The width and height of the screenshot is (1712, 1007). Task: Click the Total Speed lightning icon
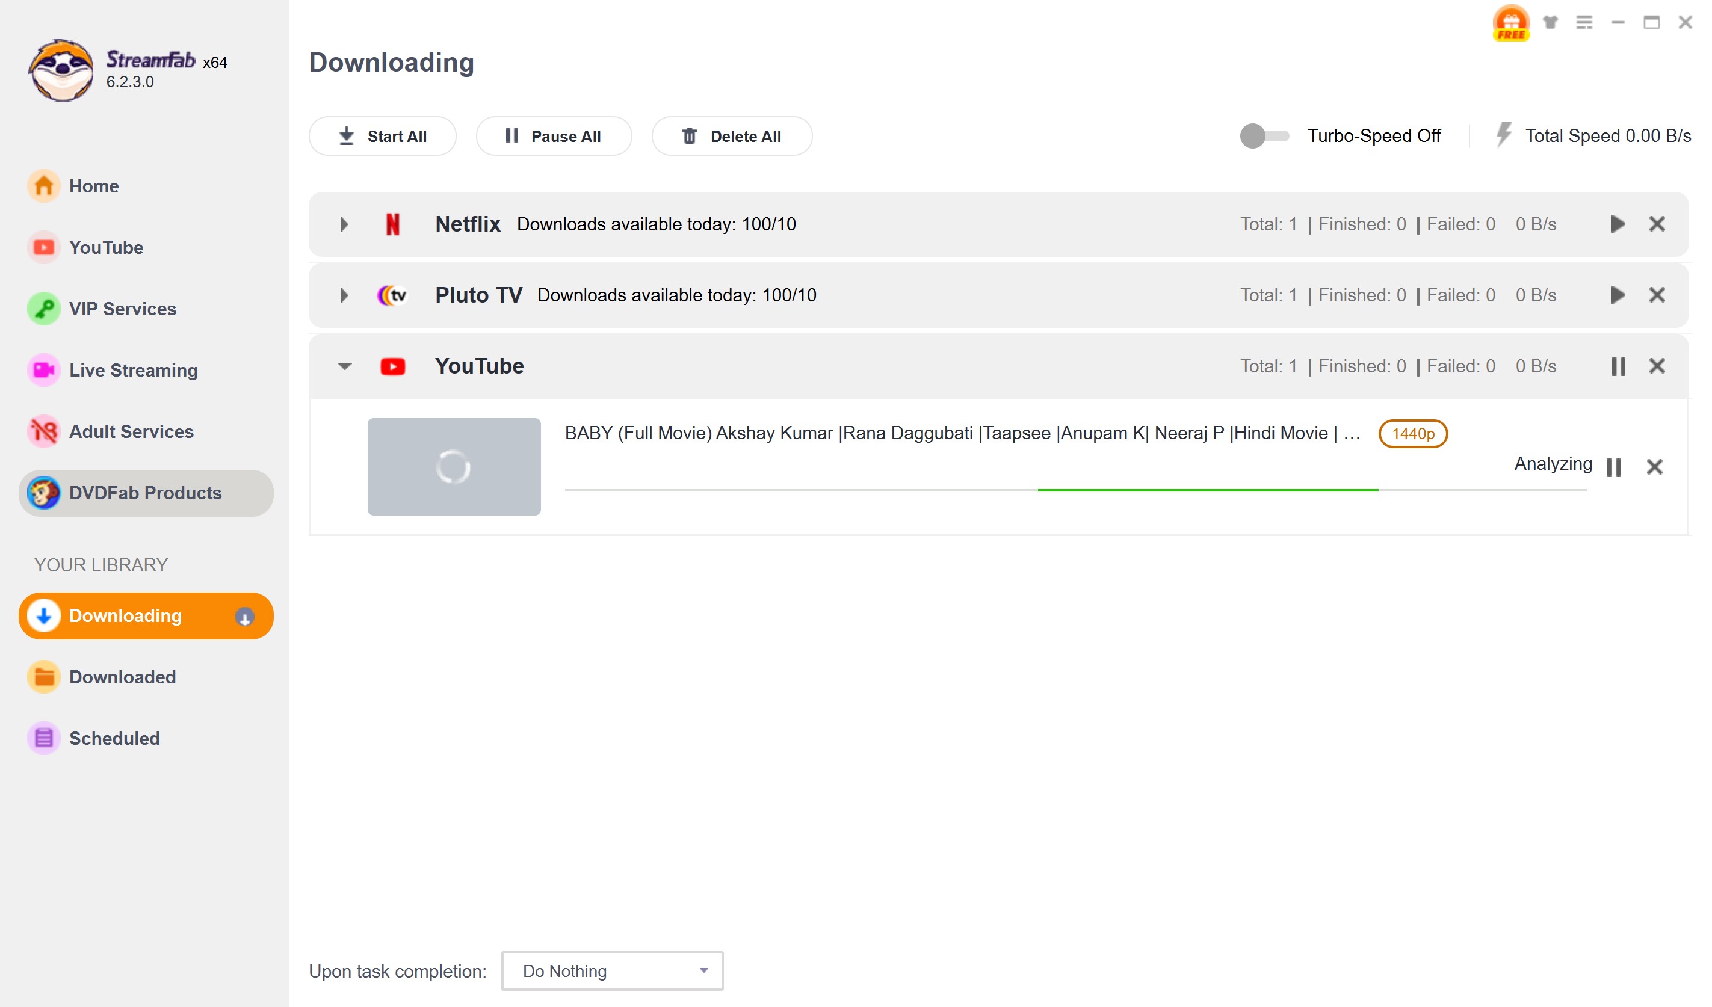[1503, 135]
